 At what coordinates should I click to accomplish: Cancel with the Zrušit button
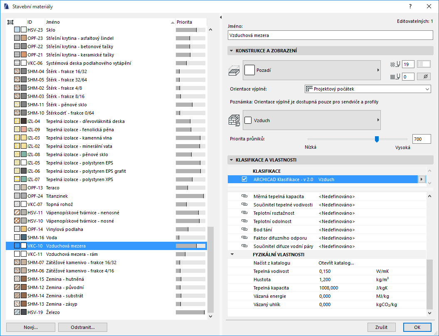(x=382, y=327)
